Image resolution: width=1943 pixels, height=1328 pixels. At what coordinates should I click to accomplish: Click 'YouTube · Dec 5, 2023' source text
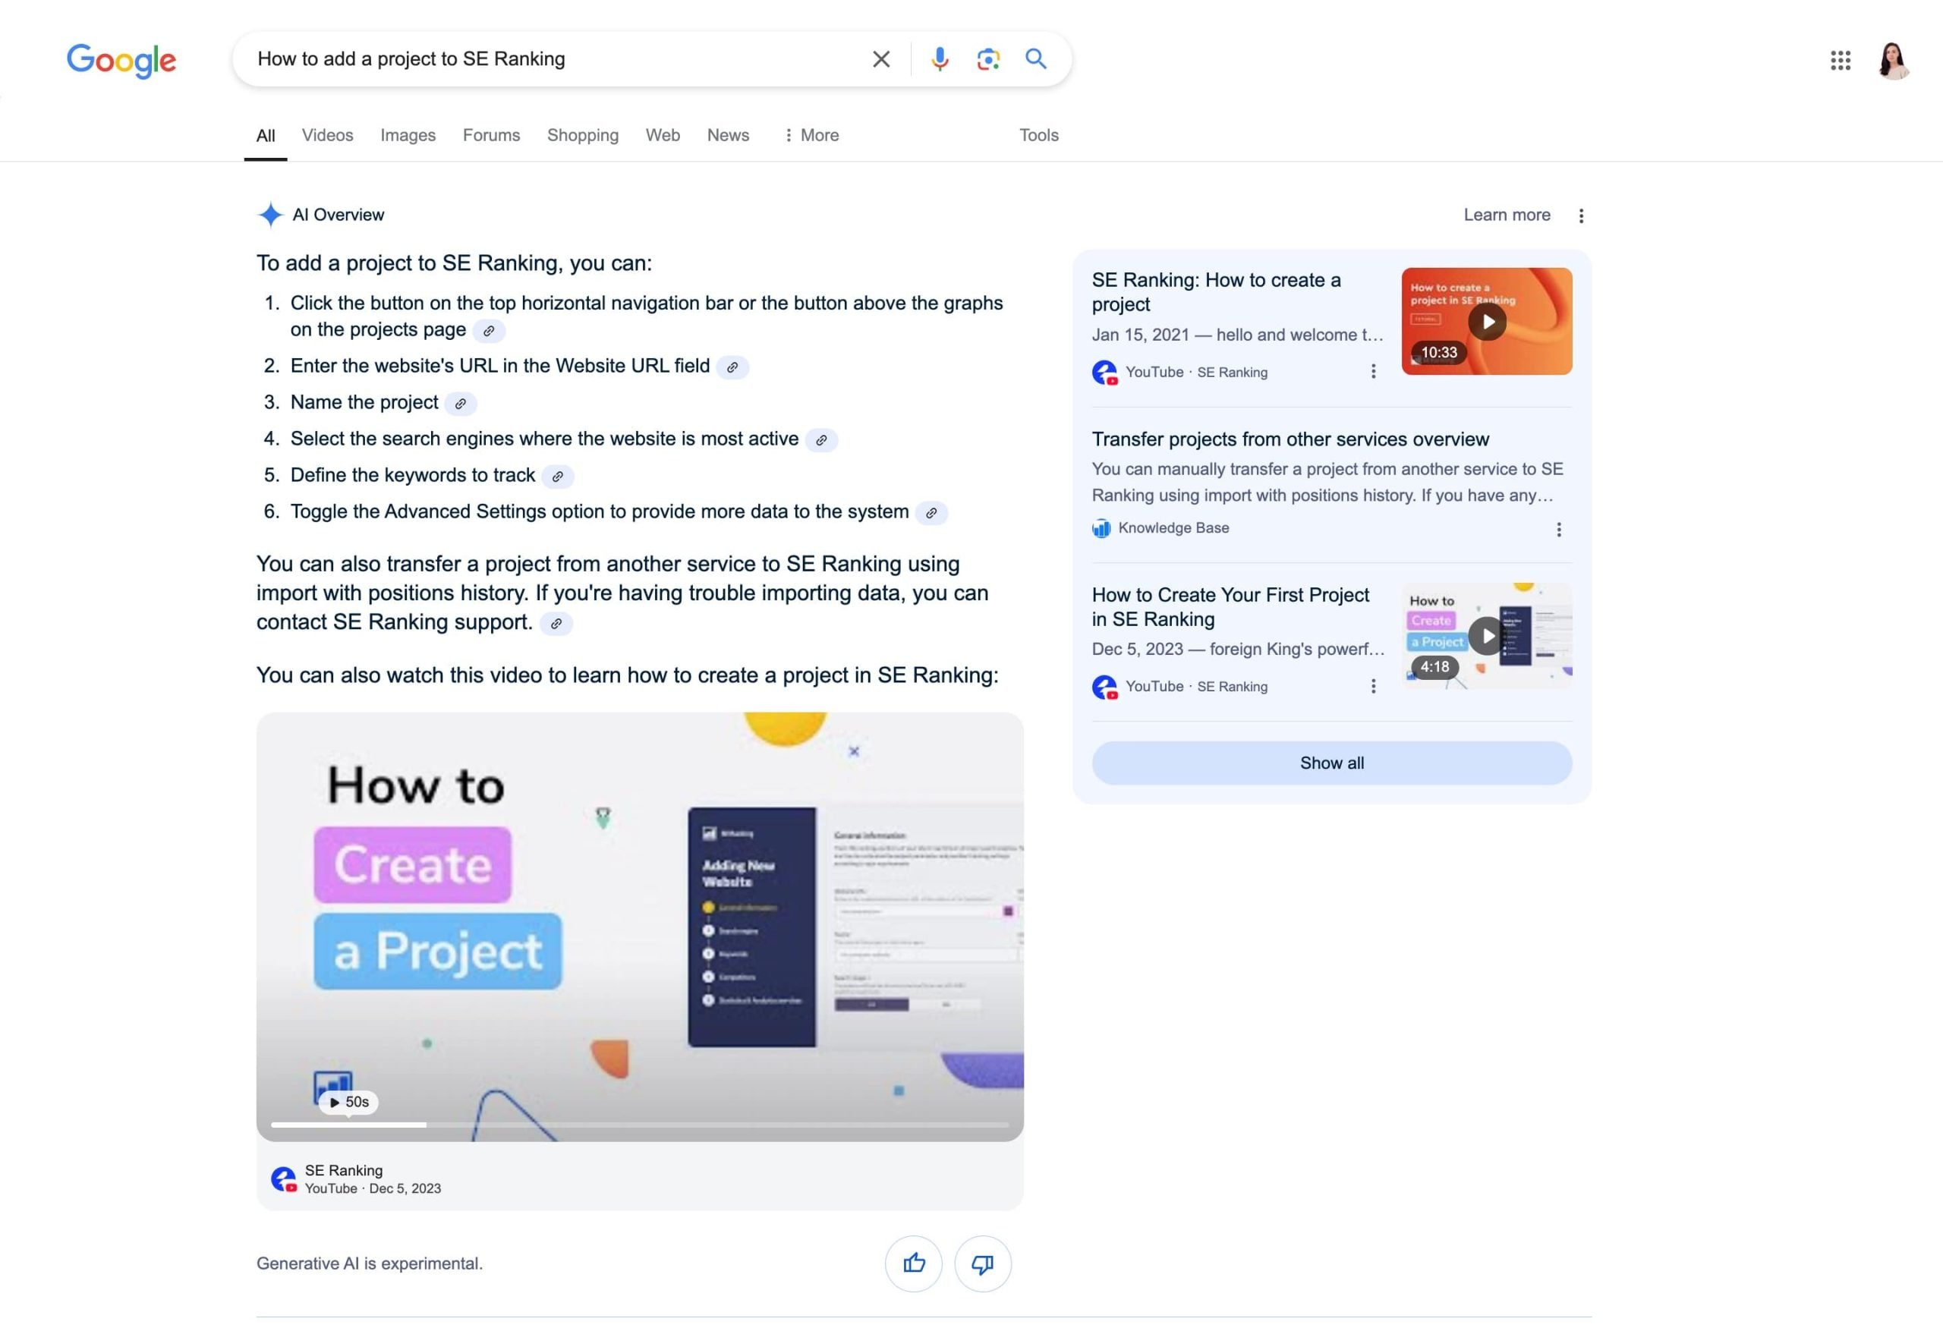pos(373,1189)
